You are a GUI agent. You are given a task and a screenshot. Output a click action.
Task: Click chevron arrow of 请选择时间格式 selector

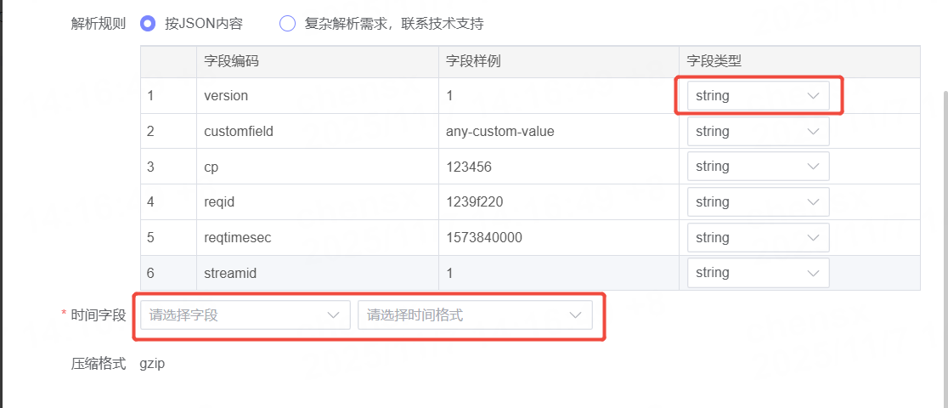[575, 315]
